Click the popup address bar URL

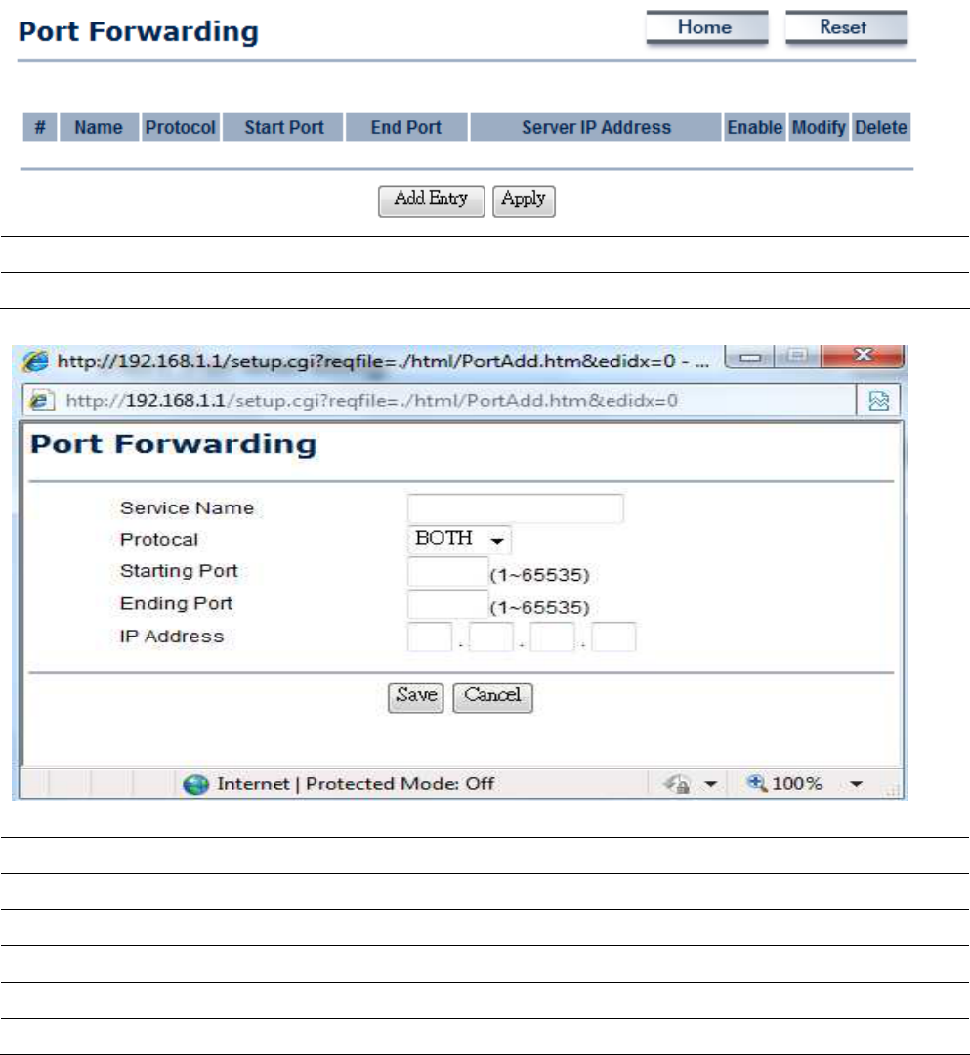point(372,401)
